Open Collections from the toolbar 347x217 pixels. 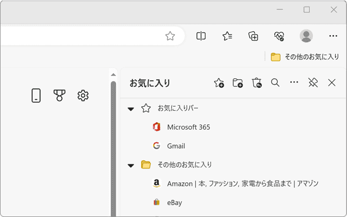click(253, 36)
